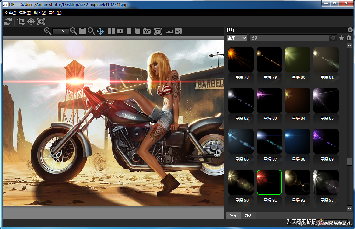The height and width of the screenshot is (229, 355).
Task: Click the fit-to-window zoom icon
Action: pyautogui.click(x=83, y=31)
